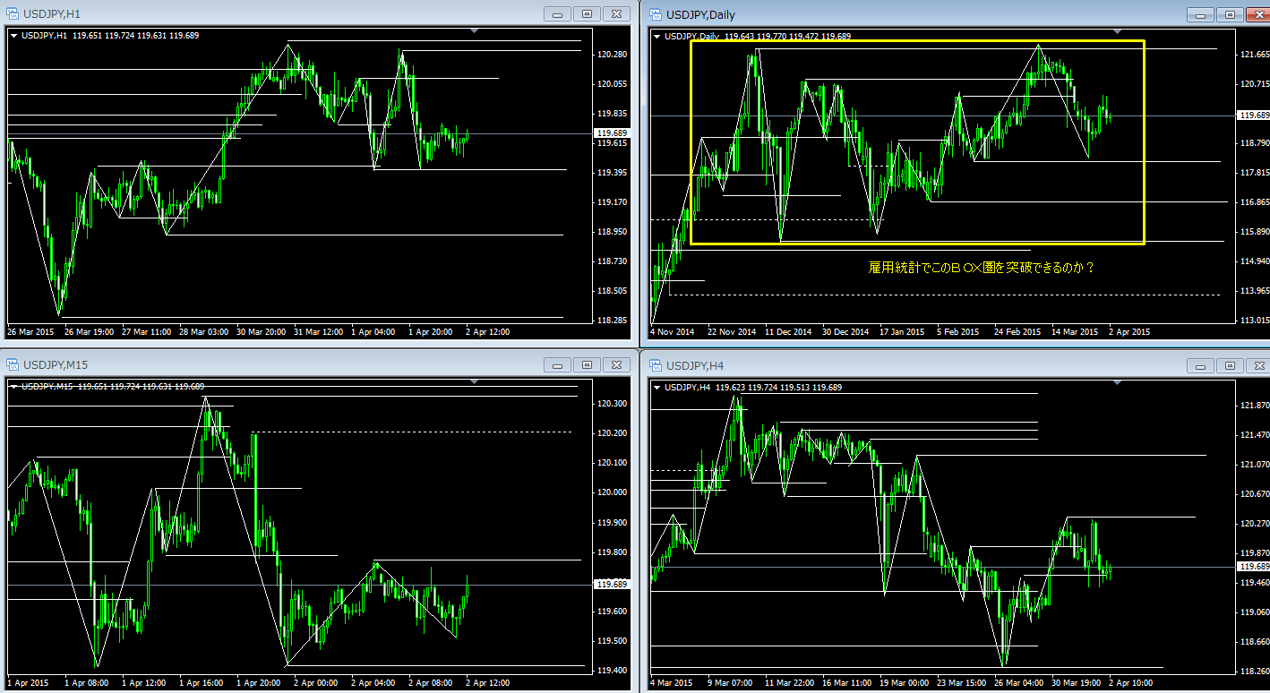The width and height of the screenshot is (1270, 693).
Task: Click the USDJPY,Daily window chart icon
Action: pyautogui.click(x=656, y=14)
